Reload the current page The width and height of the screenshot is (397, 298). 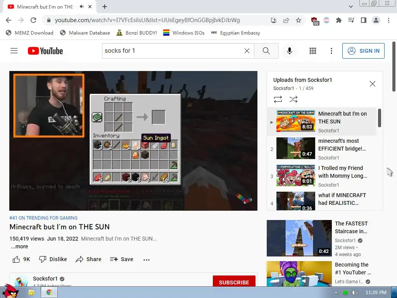pos(33,20)
